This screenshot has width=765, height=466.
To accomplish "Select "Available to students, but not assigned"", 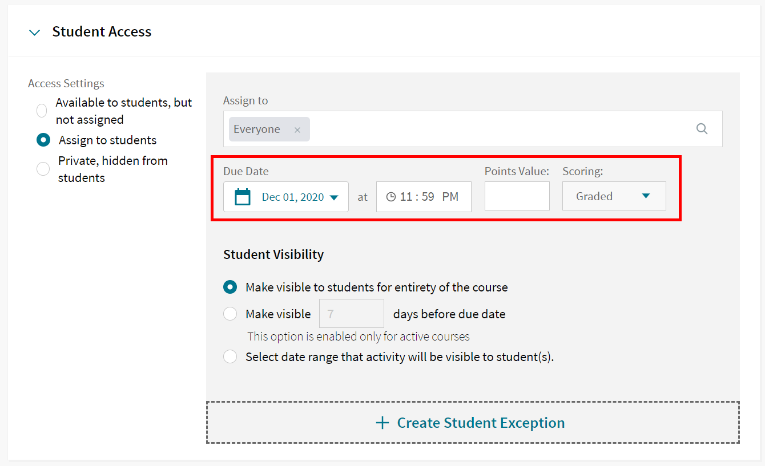I will 41,111.
